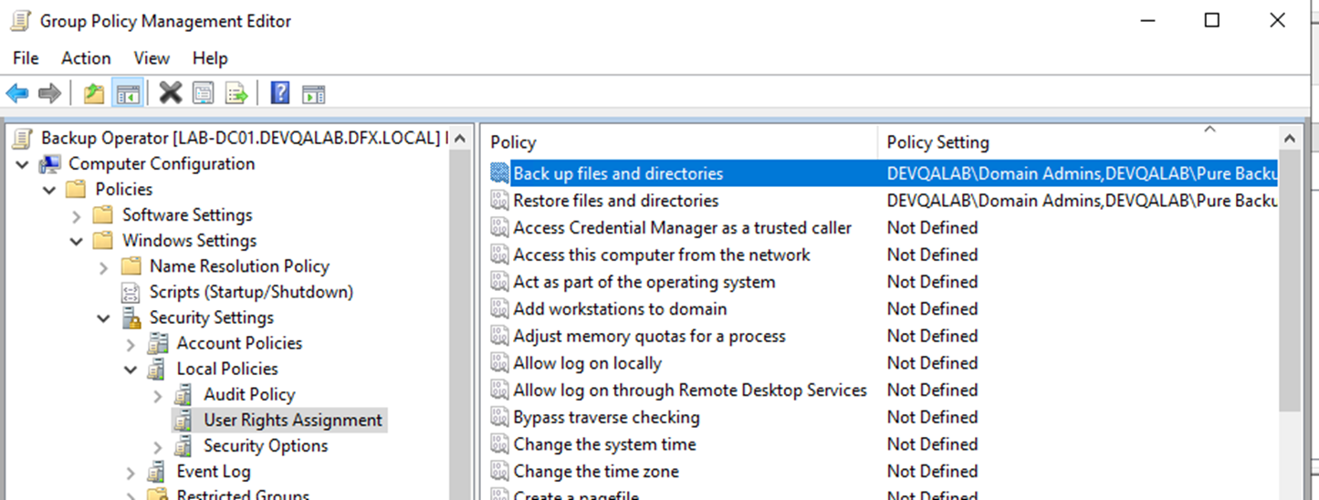Select the Account Policies tree item
This screenshot has height=500, width=1319.
pyautogui.click(x=239, y=343)
